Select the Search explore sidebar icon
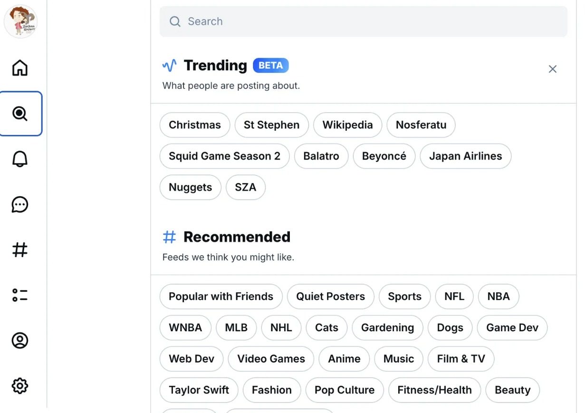This screenshot has height=413, width=585. point(20,114)
